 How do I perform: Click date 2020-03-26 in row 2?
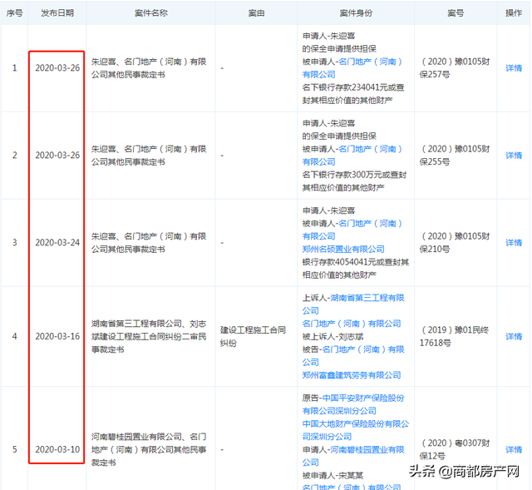click(57, 156)
